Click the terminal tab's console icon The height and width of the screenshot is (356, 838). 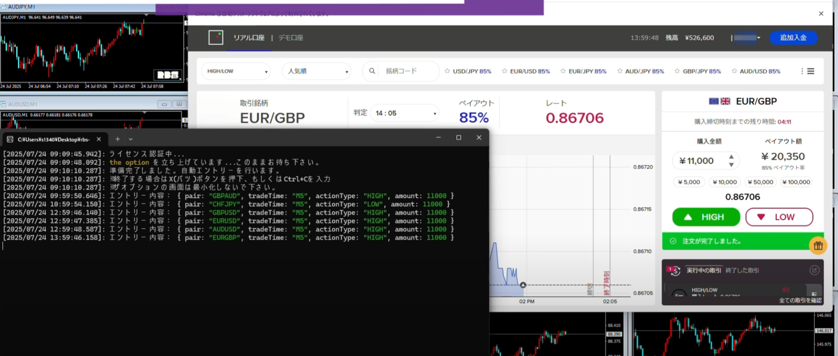(10, 139)
